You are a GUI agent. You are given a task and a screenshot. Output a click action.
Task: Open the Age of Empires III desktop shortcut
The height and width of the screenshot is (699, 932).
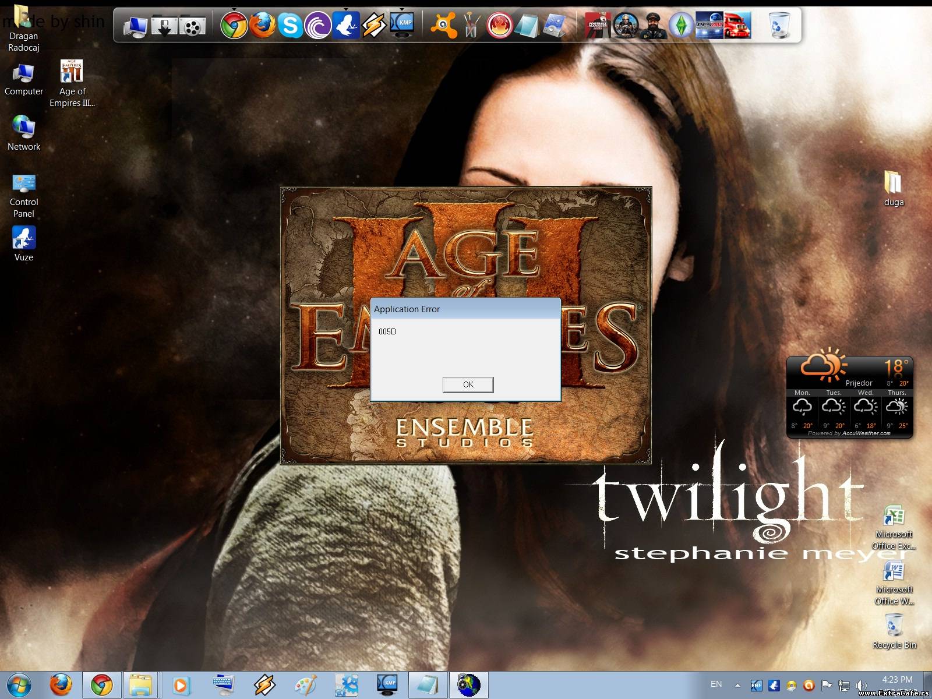(x=72, y=83)
